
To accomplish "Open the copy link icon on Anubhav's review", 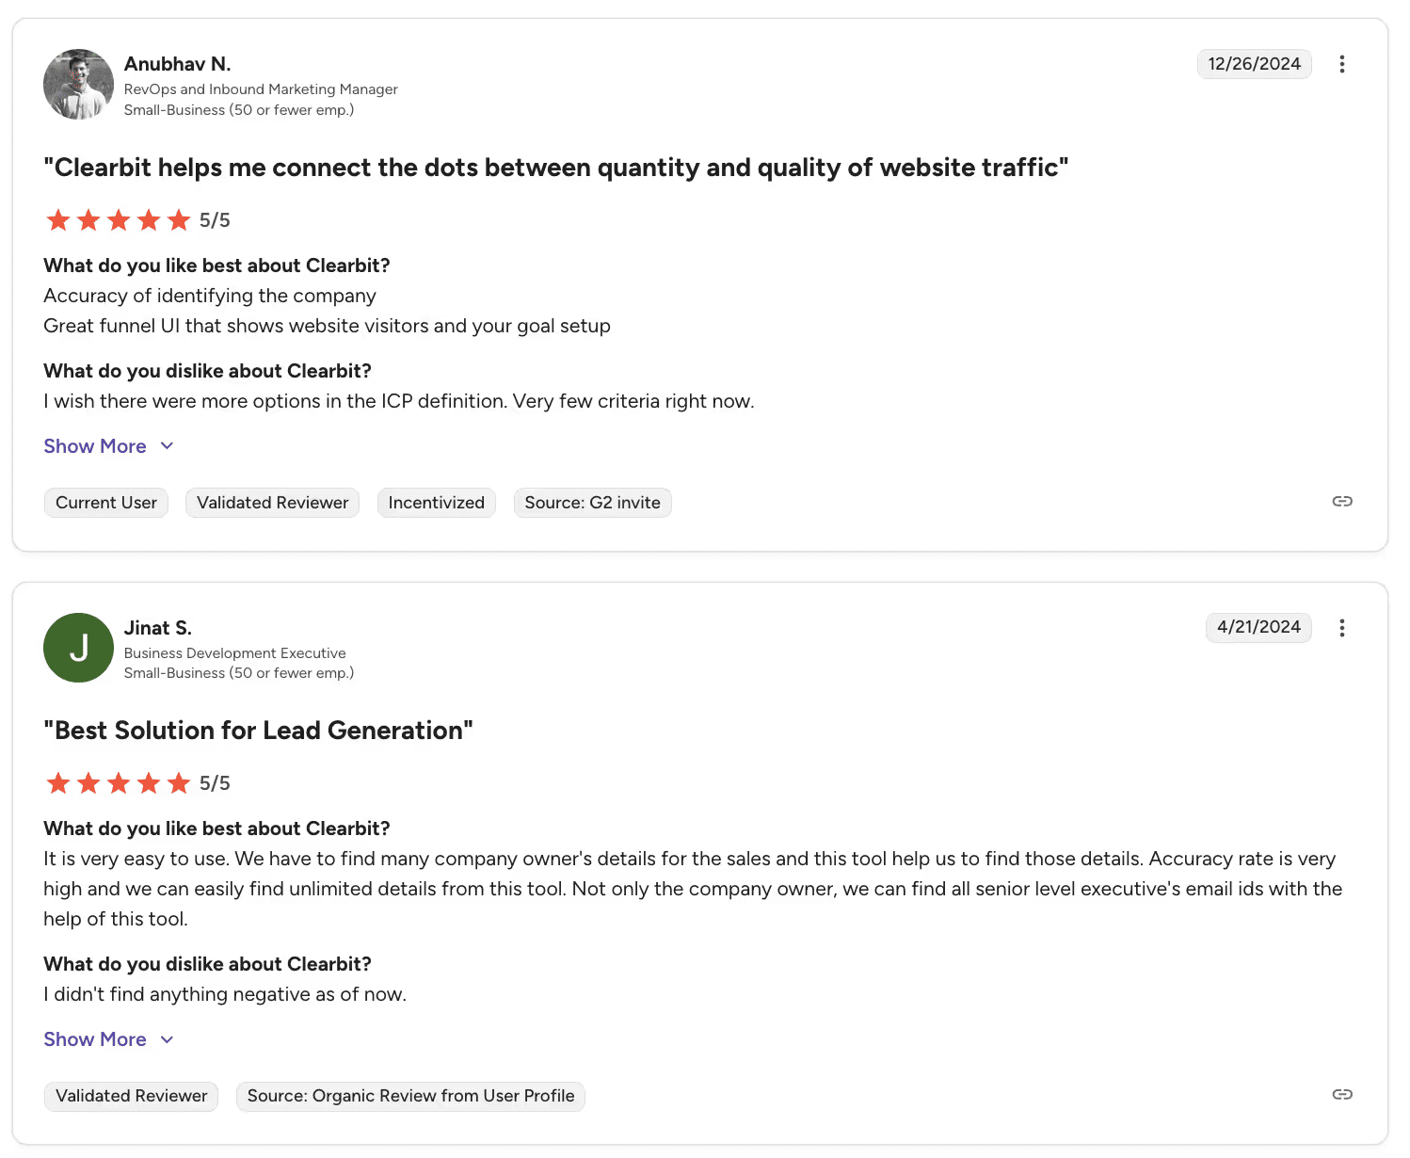I will click(x=1342, y=502).
